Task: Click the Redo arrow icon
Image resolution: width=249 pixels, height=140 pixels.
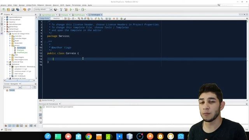Action: click(29, 9)
